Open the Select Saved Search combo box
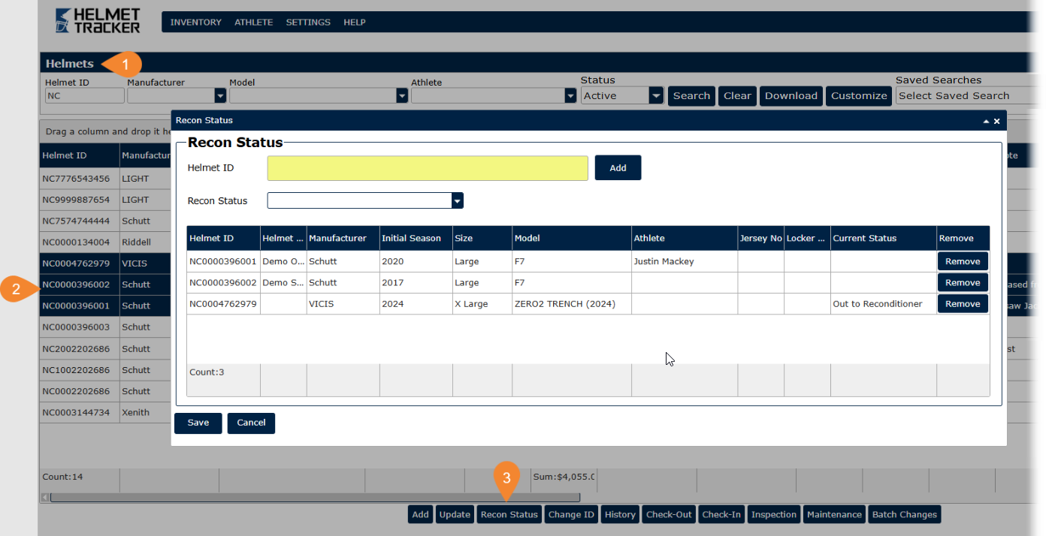Screen dimensions: 1052x536 coord(967,96)
